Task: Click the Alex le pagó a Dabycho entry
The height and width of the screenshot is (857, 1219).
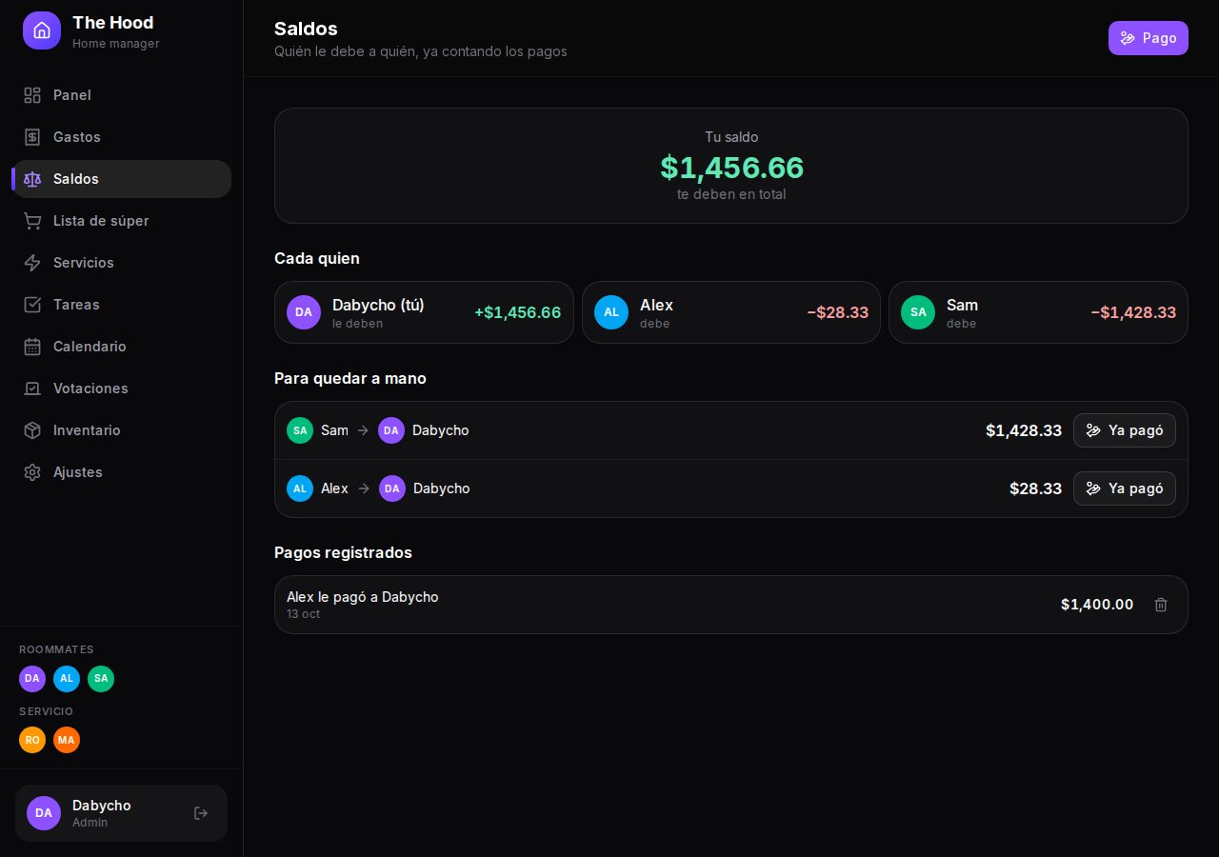Action: click(x=731, y=605)
